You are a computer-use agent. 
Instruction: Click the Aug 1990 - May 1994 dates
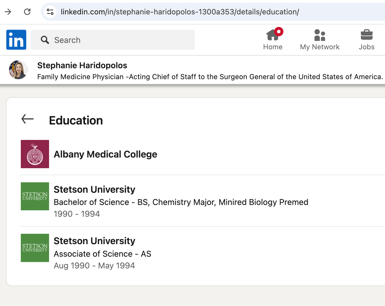tap(94, 266)
